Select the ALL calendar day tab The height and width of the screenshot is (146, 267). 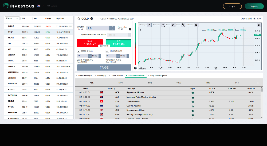(92, 83)
